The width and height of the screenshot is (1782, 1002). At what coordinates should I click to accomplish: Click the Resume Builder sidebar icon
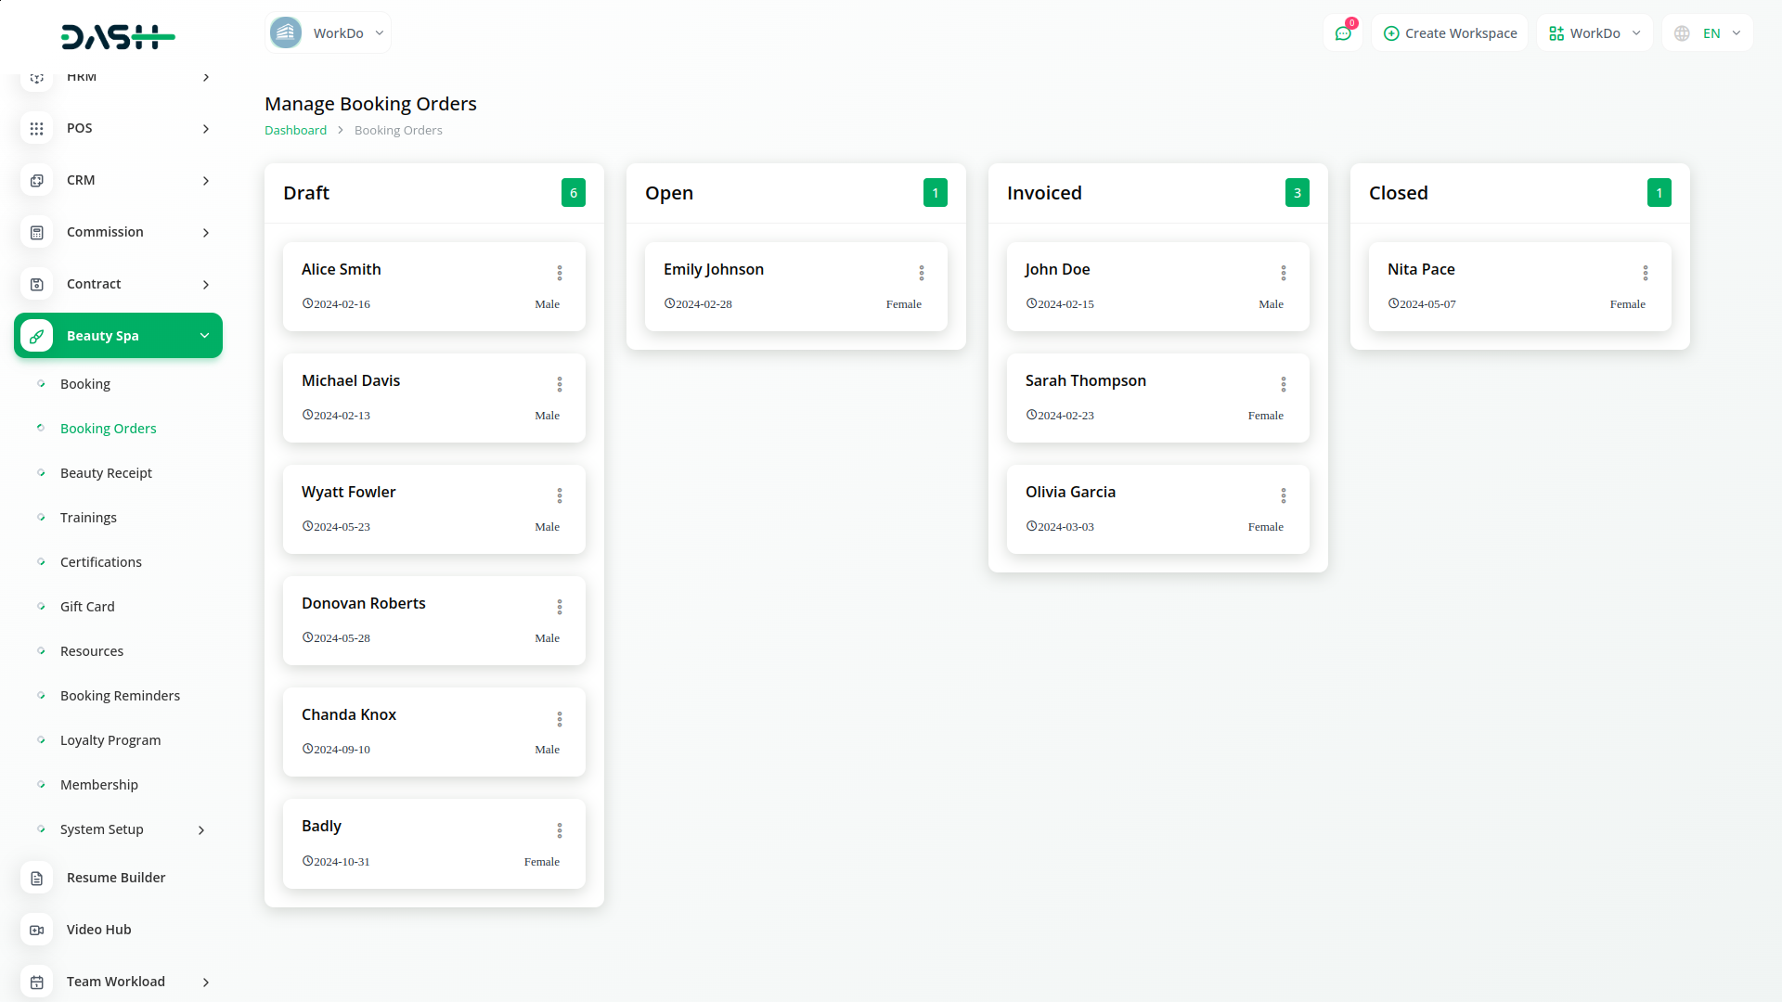point(36,878)
